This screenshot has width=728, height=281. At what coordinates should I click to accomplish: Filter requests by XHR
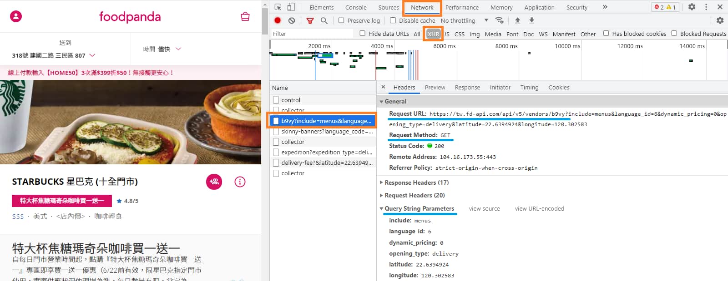[433, 34]
